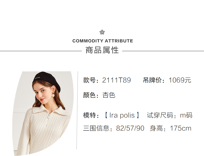The height and width of the screenshot is (156, 204).
Task: Click the COMMODITY ATTRIBUTE heading
Action: point(103,41)
